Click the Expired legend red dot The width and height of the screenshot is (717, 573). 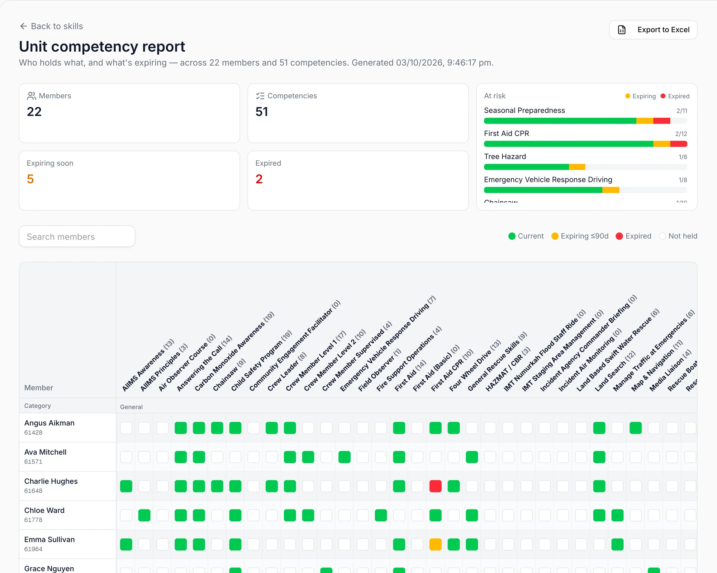click(x=619, y=236)
